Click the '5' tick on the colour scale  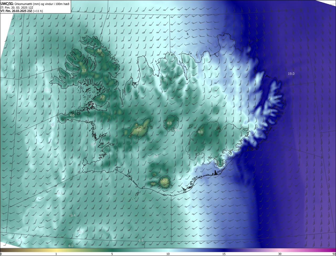tap(112, 254)
